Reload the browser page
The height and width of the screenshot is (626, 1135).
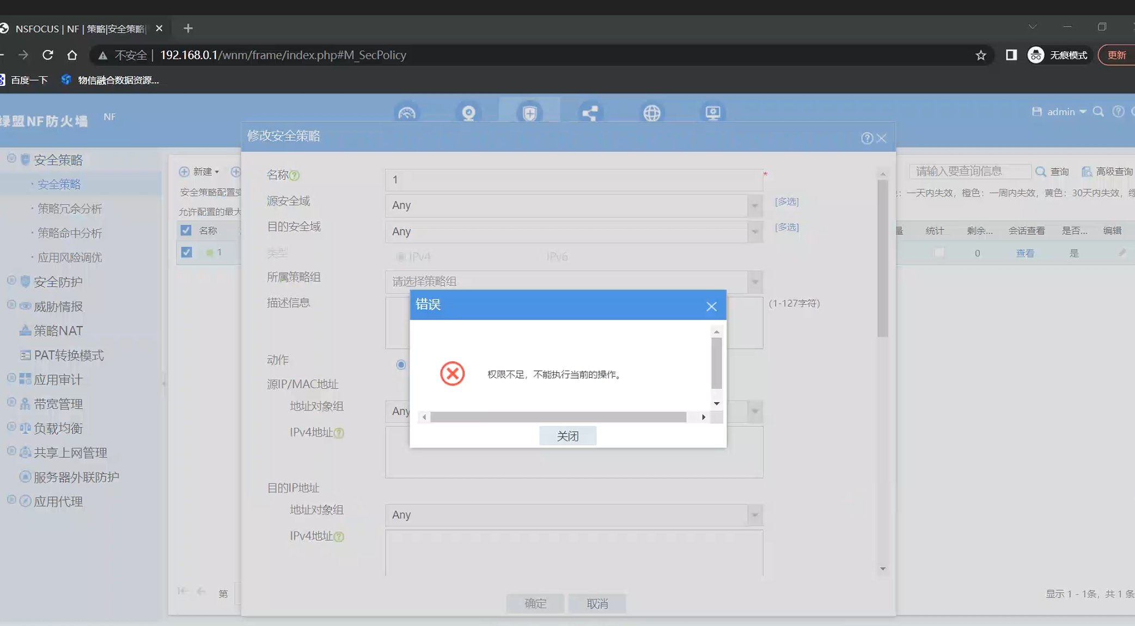point(48,55)
